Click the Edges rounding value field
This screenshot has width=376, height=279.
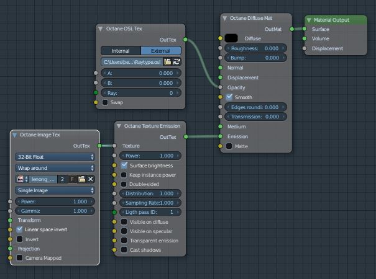(255, 107)
